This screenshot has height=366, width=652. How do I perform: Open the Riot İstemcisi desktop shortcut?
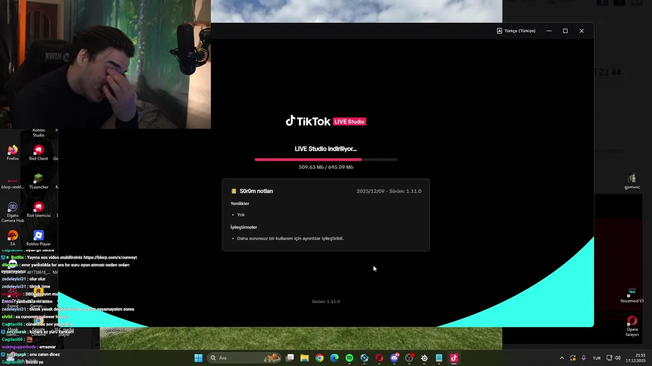[38, 209]
